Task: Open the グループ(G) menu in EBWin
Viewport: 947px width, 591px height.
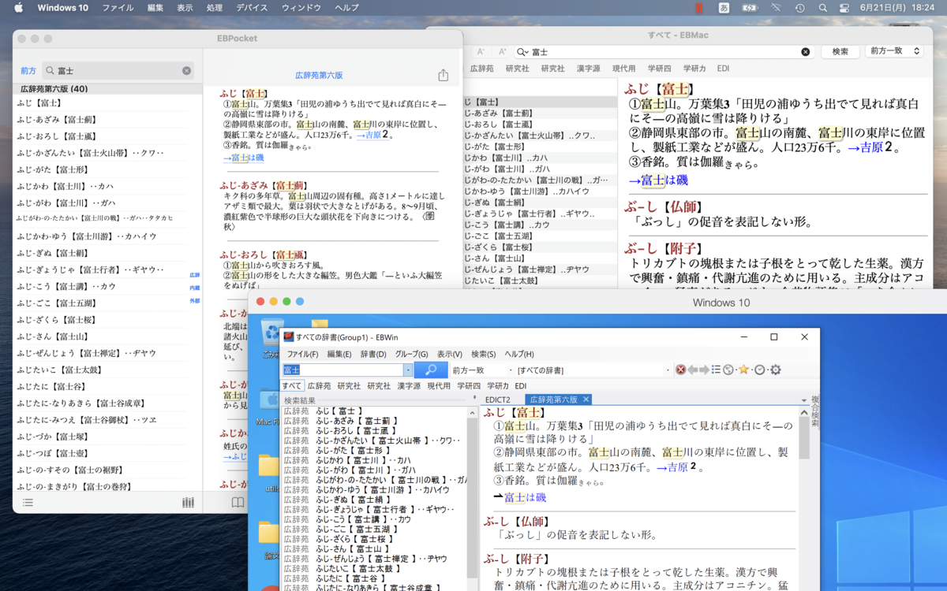Action: 411,354
